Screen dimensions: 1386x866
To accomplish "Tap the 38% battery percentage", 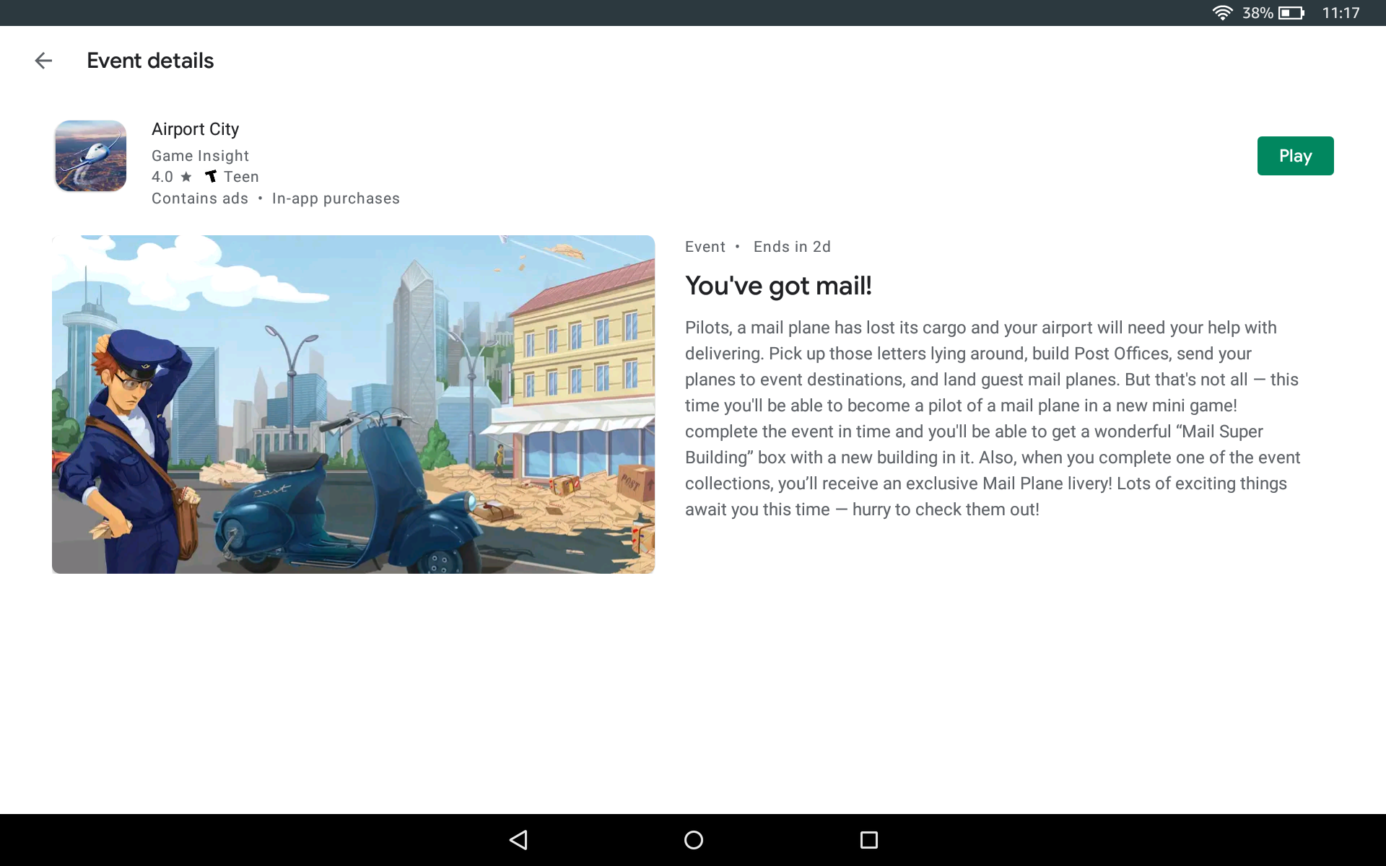I will (1258, 13).
